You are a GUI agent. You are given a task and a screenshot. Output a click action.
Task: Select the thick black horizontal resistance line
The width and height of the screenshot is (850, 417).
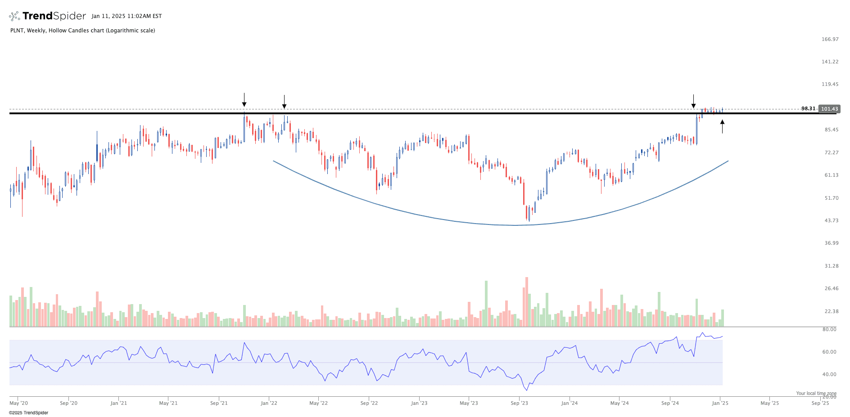[x=405, y=113]
